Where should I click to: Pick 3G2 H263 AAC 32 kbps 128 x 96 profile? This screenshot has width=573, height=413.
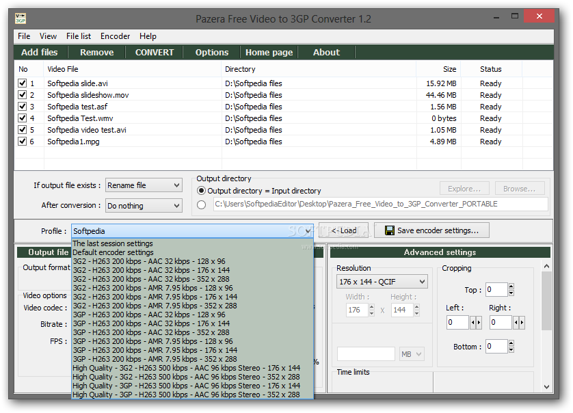coord(192,261)
